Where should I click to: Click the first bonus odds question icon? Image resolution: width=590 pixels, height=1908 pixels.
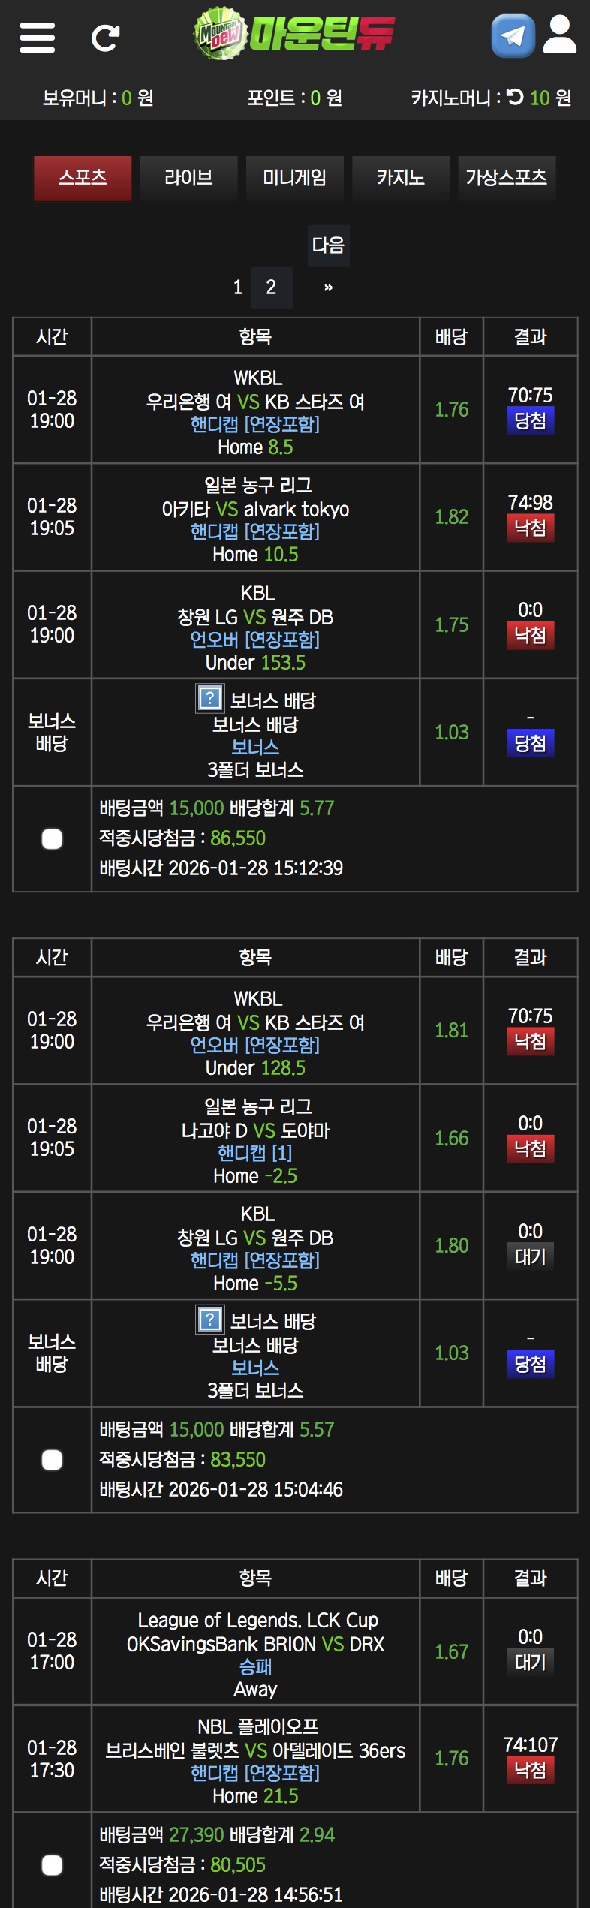pos(209,698)
